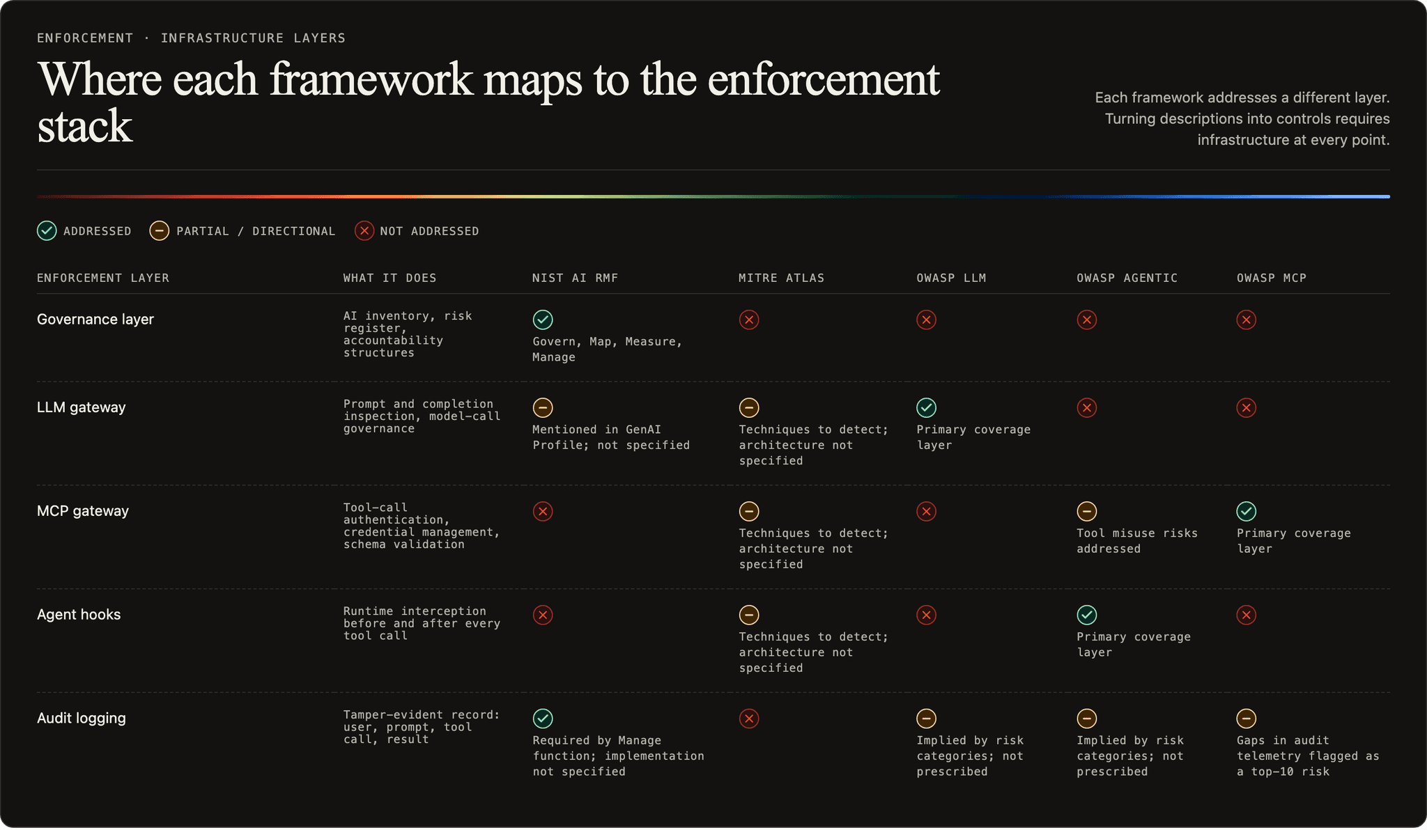Click the 'Govern, Map, Measure, Manage' cell text

coord(607,350)
